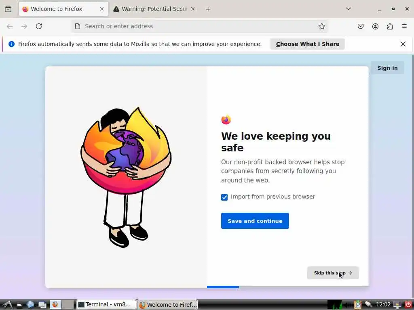Uncheck Import from previous browser checkbox
Image resolution: width=414 pixels, height=310 pixels.
click(224, 197)
